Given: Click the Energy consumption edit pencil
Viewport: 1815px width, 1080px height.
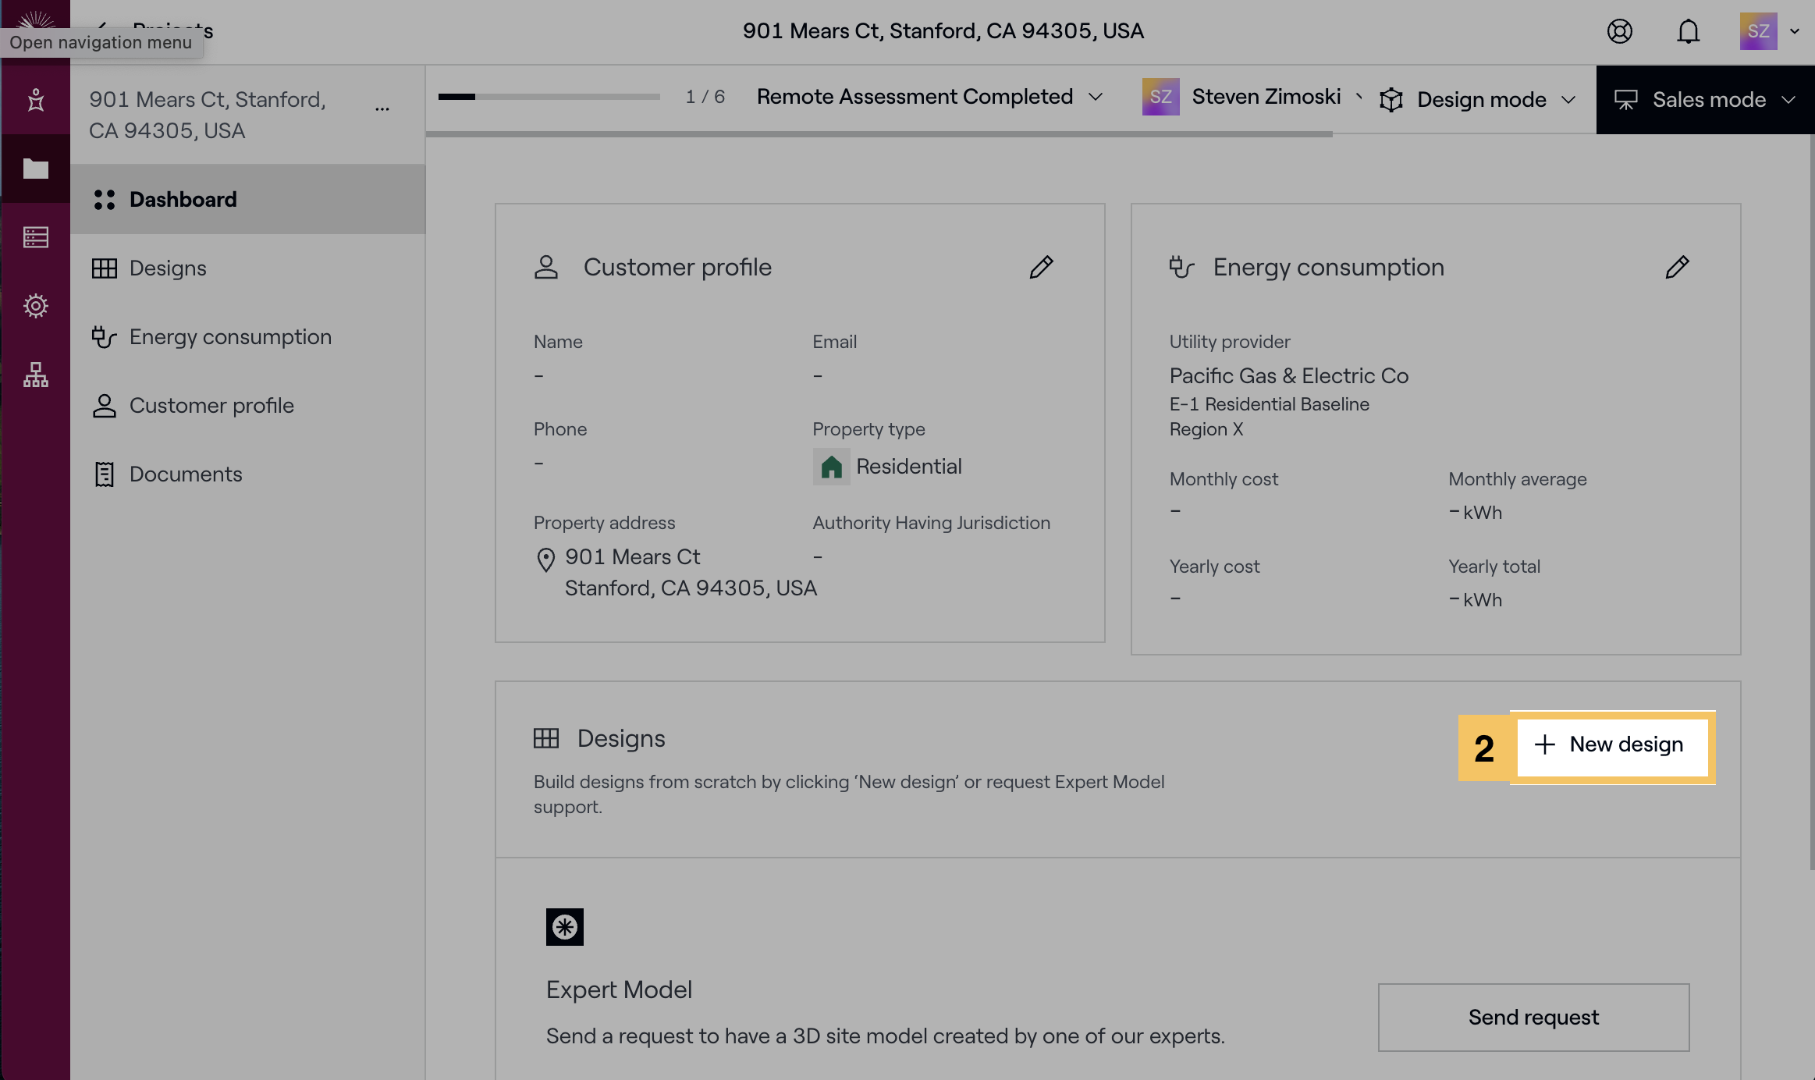Looking at the screenshot, I should point(1677,267).
